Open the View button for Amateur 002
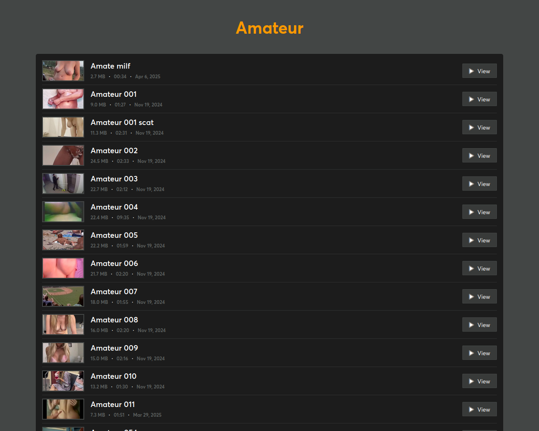The image size is (539, 431). [x=480, y=156]
